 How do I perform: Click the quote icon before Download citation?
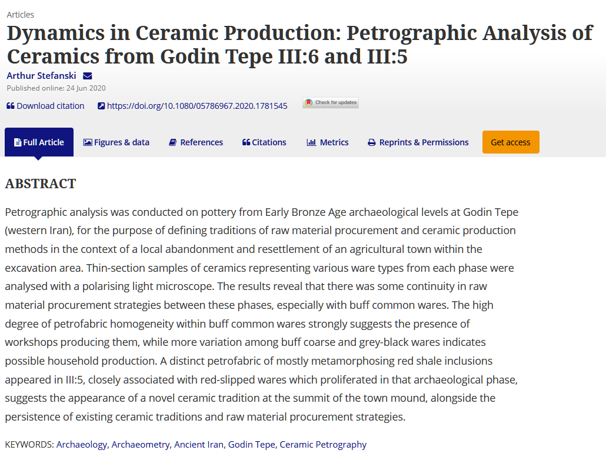point(10,106)
